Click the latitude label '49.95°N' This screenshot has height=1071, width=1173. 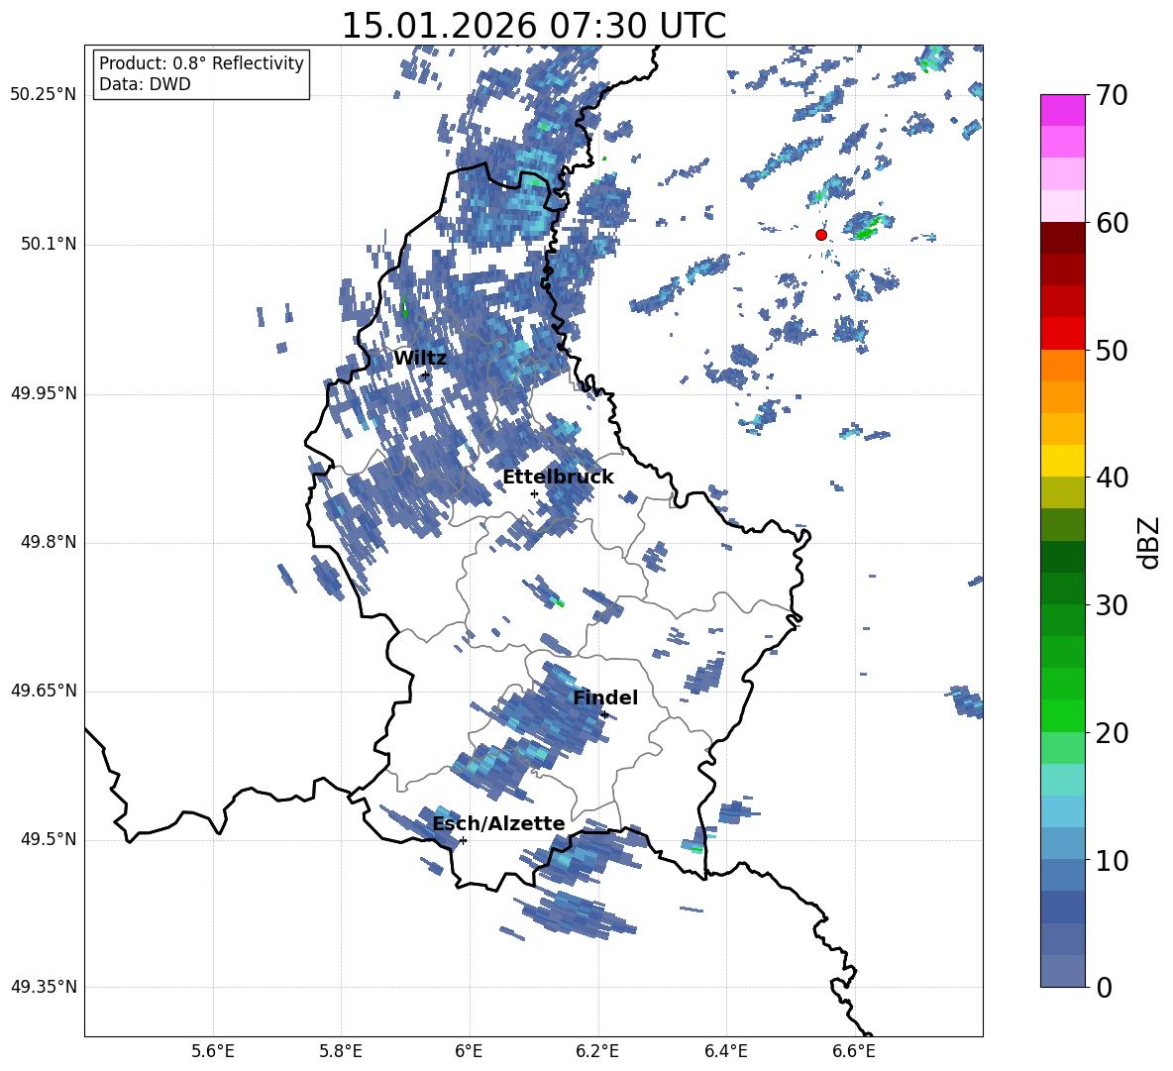(44, 393)
